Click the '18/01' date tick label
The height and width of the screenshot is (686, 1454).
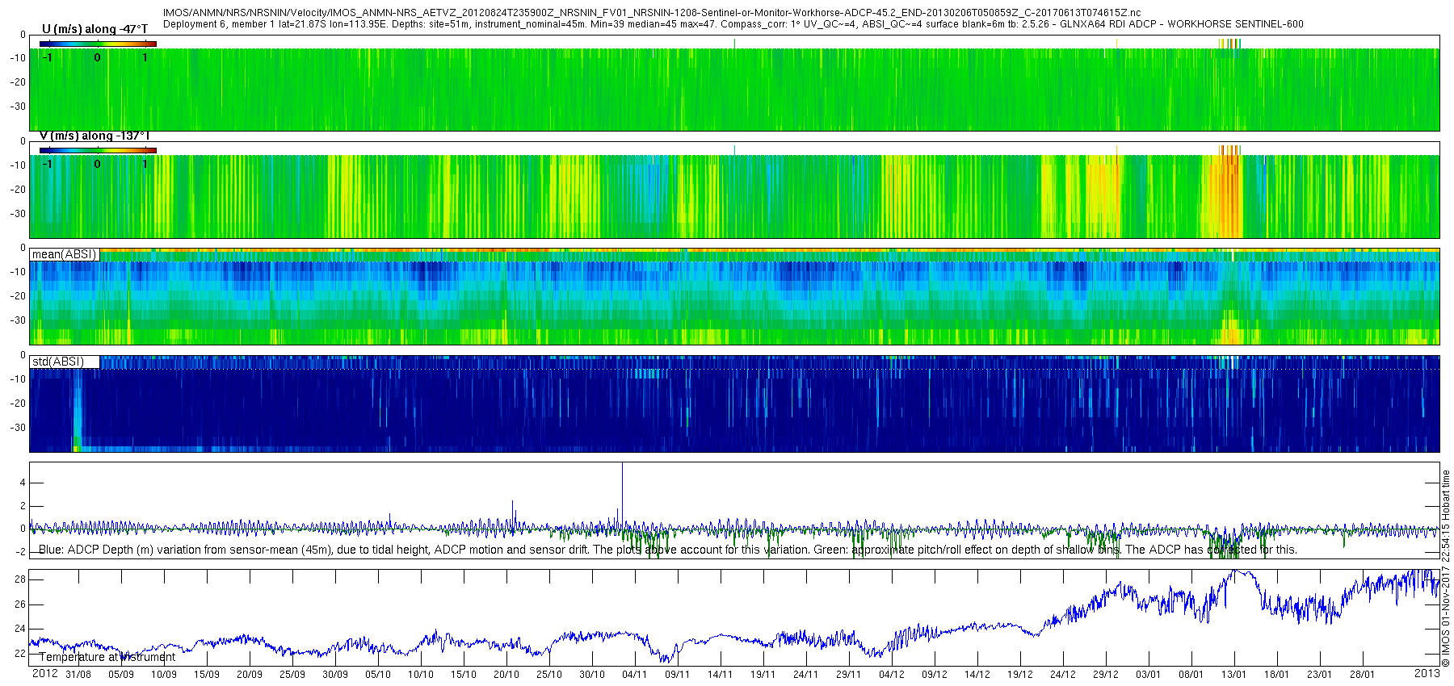[1276, 674]
